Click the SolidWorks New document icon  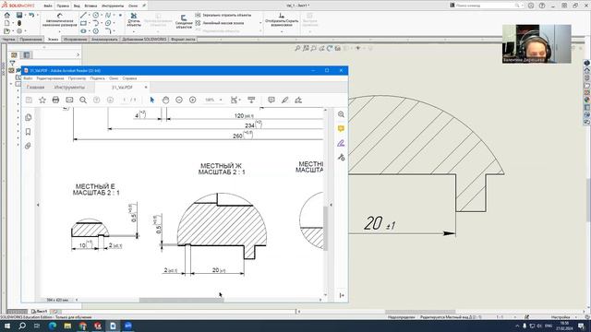[x=6, y=23]
